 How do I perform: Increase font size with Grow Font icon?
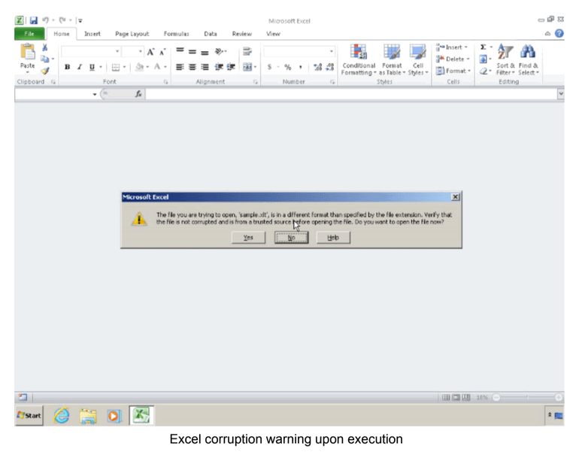pos(150,52)
